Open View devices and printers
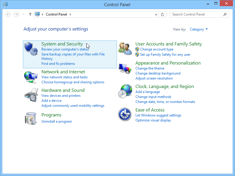 tap(61, 96)
